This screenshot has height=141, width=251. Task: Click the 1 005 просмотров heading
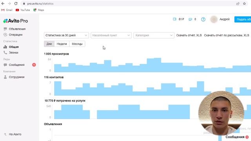point(56,54)
